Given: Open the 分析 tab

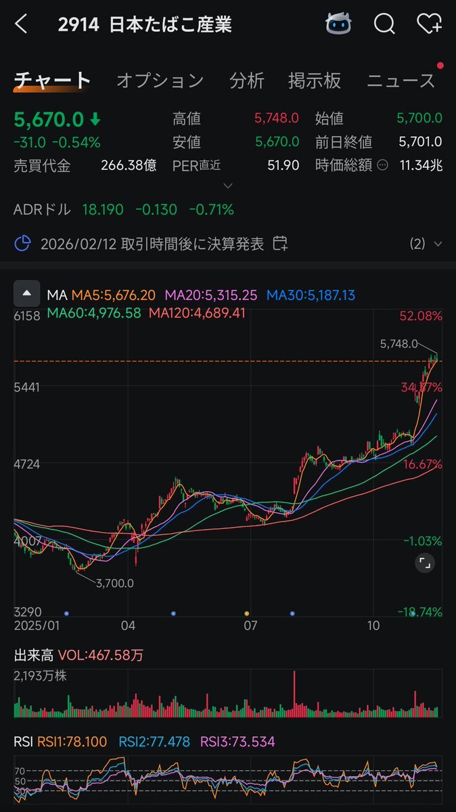Looking at the screenshot, I should 246,81.
